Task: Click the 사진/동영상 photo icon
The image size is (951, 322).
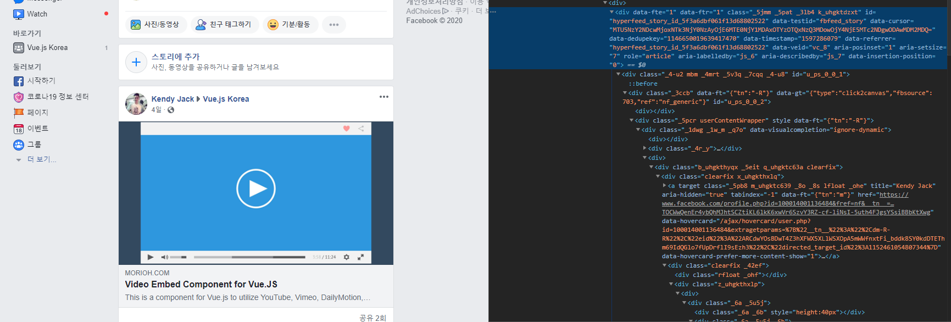Action: click(135, 25)
